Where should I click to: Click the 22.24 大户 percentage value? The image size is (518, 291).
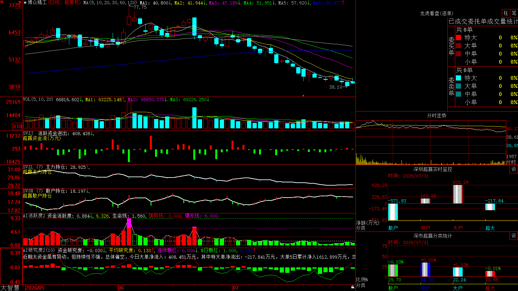click(x=459, y=280)
